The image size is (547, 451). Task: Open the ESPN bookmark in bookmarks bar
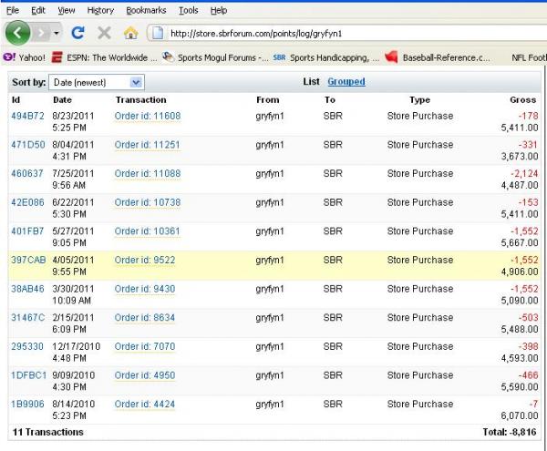[103, 57]
